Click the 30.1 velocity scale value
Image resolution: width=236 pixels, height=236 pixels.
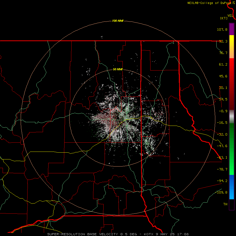point(223,88)
